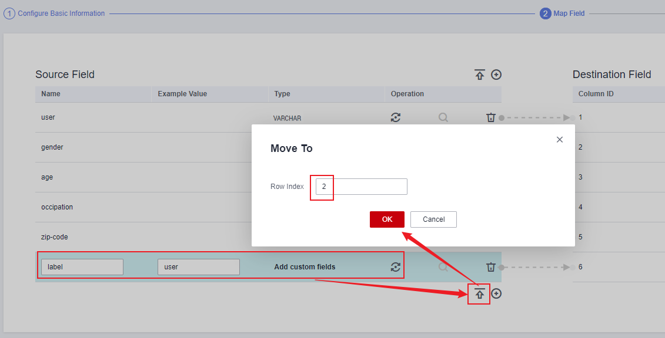Click add field icon beside Source Field heading
This screenshot has height=338, width=665.
[x=496, y=75]
